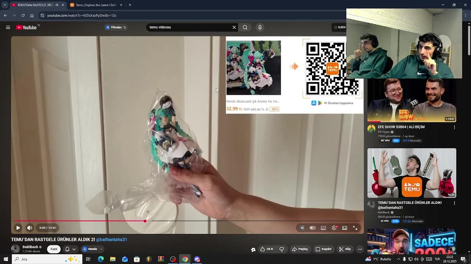
Task: Open EFE SHOW S3B04 video thumbnail
Action: coord(412,100)
